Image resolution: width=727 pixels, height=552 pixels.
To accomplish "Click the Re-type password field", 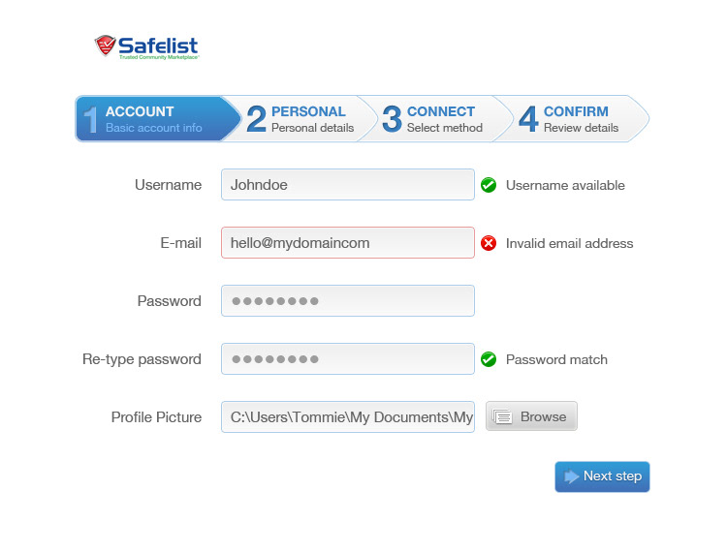I will (348, 359).
